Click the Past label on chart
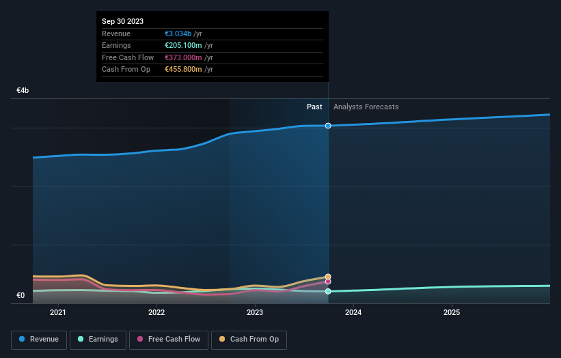Image resolution: width=561 pixels, height=358 pixels. coord(314,107)
